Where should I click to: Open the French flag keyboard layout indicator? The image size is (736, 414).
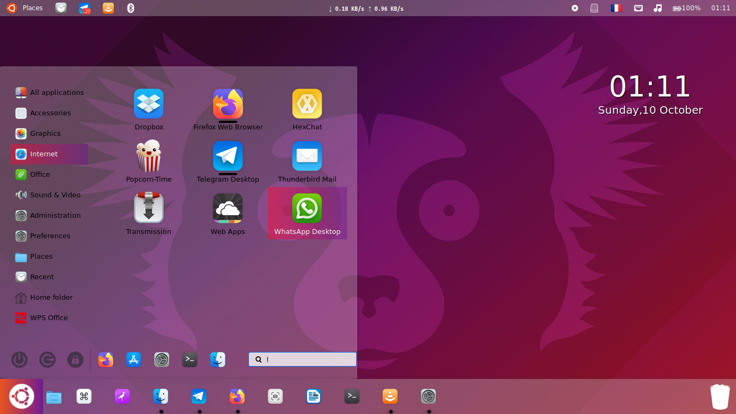tap(616, 8)
